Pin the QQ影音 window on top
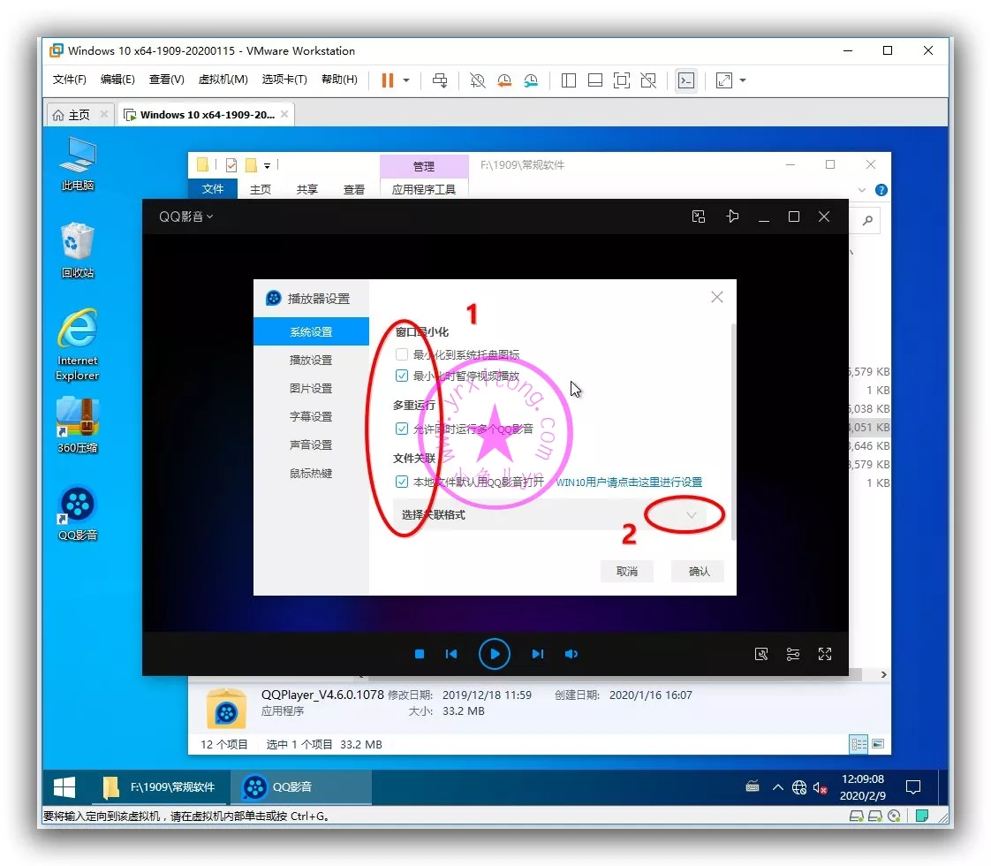 pos(732,216)
